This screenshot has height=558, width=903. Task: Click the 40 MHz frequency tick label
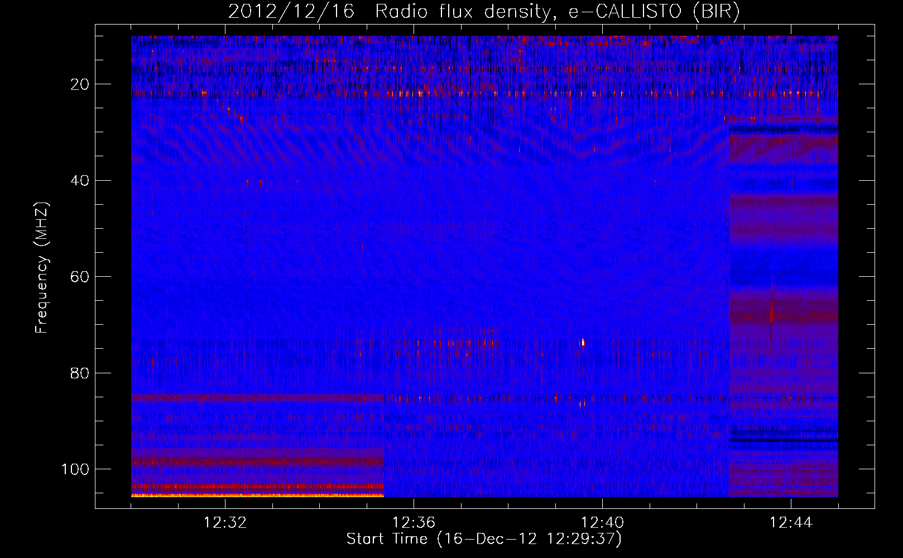(x=80, y=181)
